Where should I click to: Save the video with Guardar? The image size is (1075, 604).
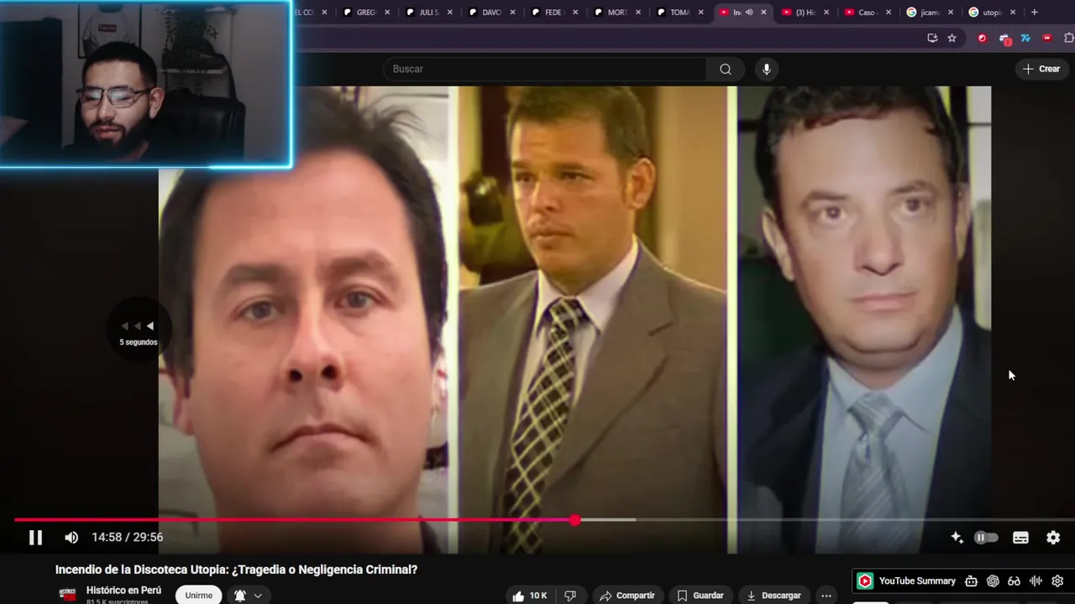(x=700, y=596)
